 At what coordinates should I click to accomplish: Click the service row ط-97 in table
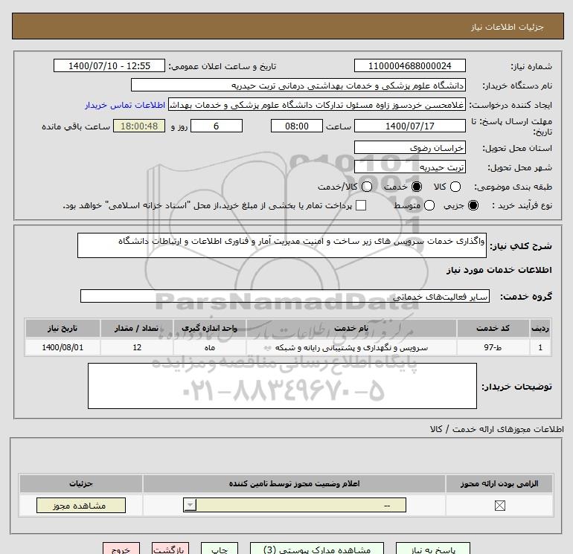(x=288, y=347)
